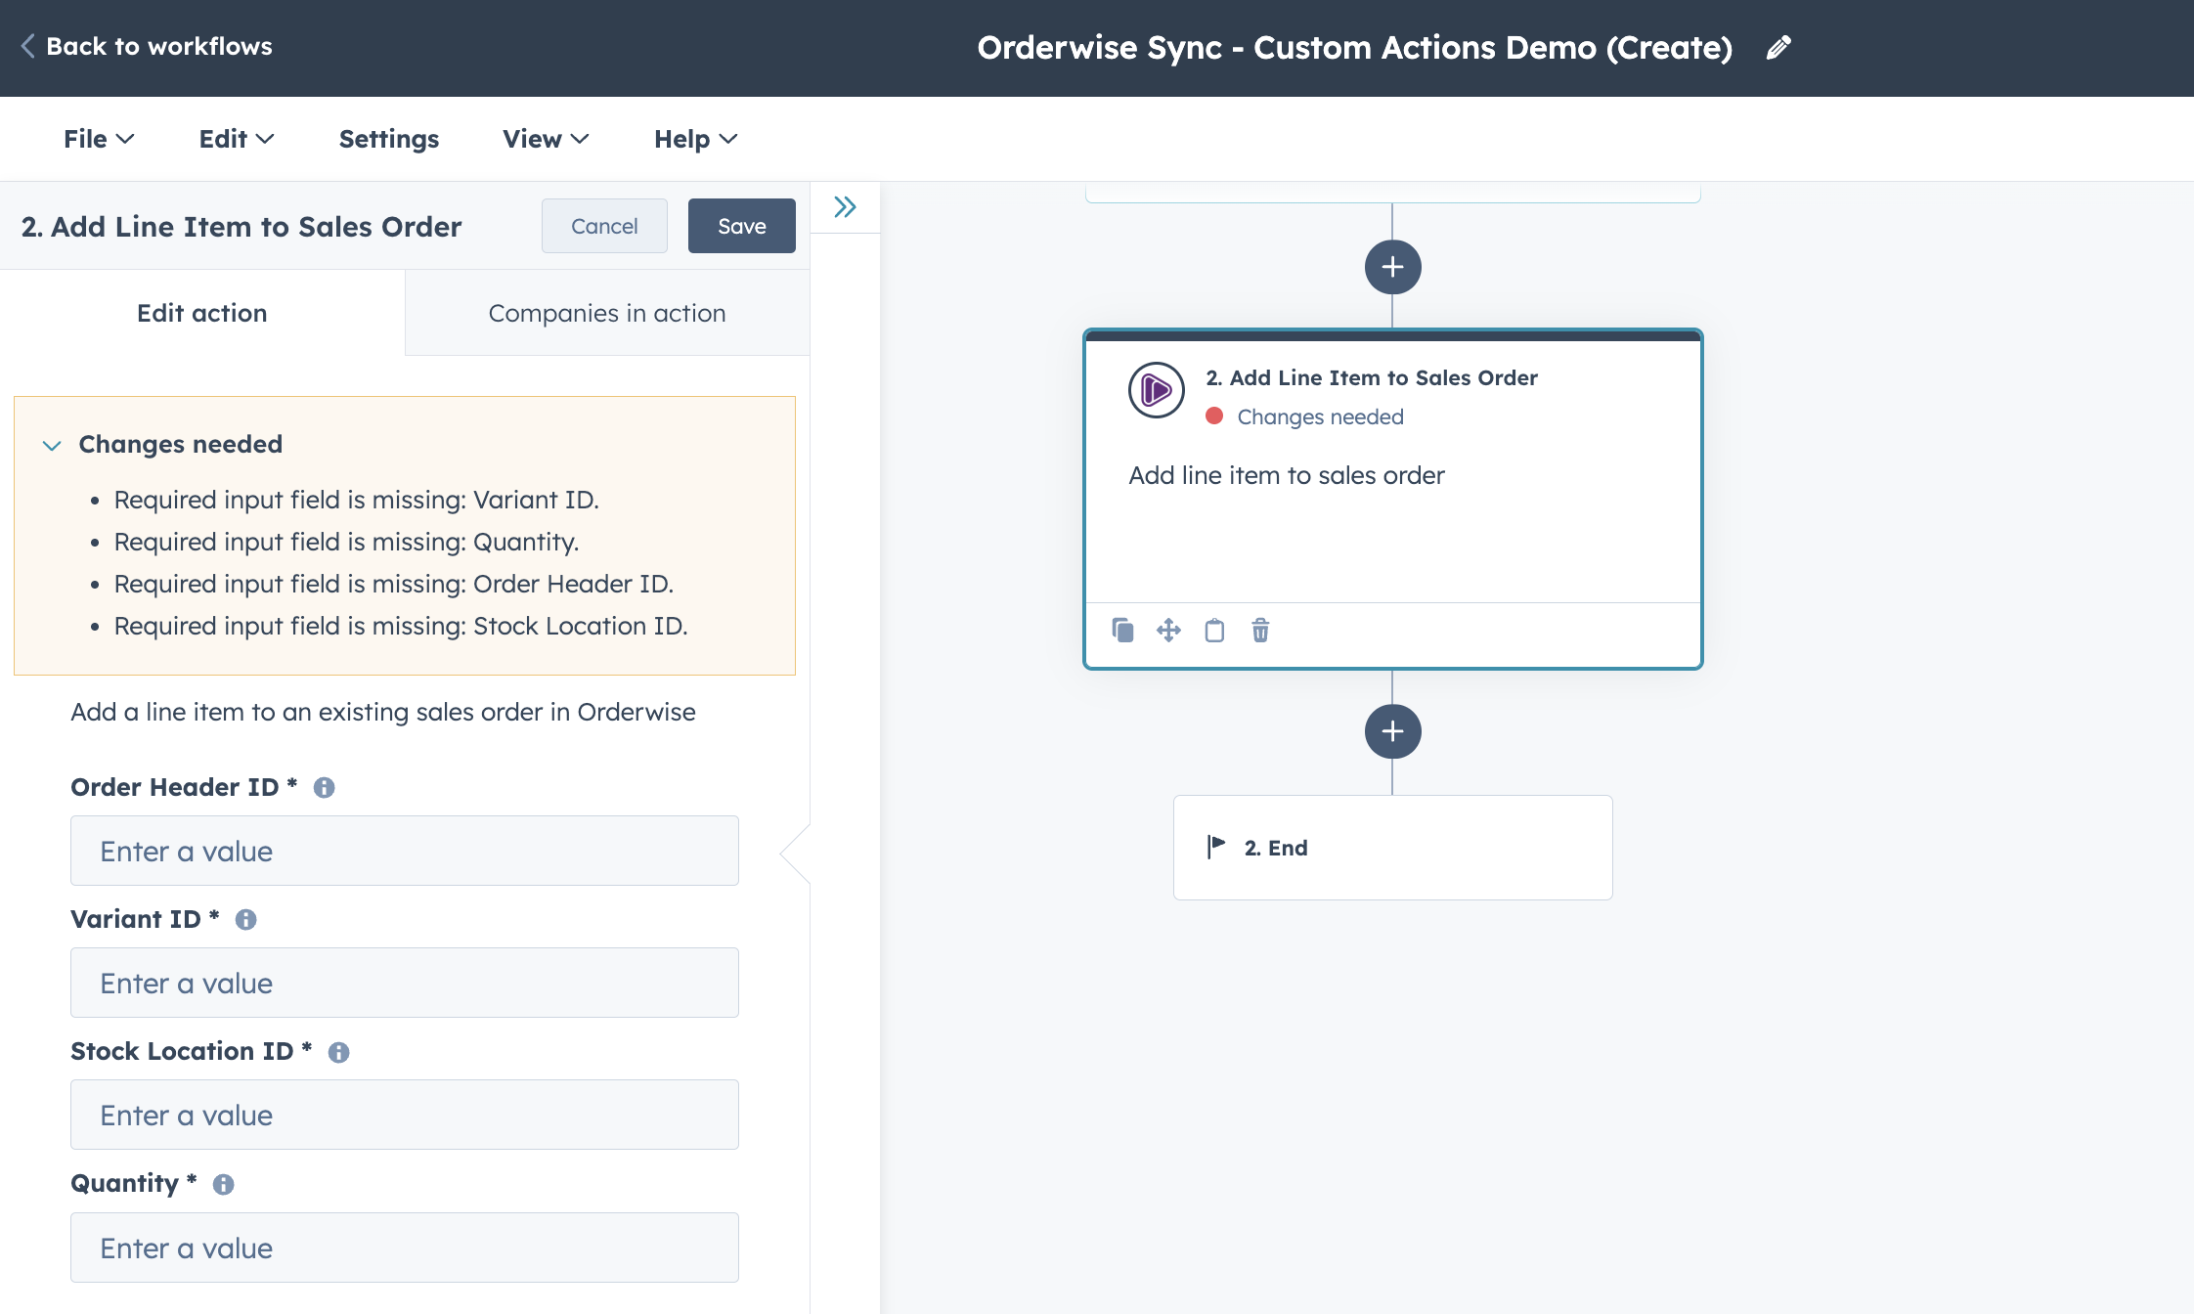Click the action card title Add Line Item
2194x1314 pixels.
pos(1371,377)
